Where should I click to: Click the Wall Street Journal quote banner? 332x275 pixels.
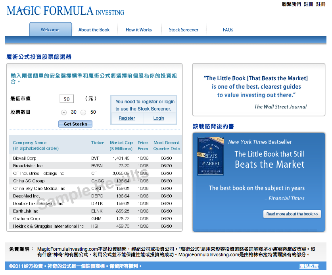point(259,90)
